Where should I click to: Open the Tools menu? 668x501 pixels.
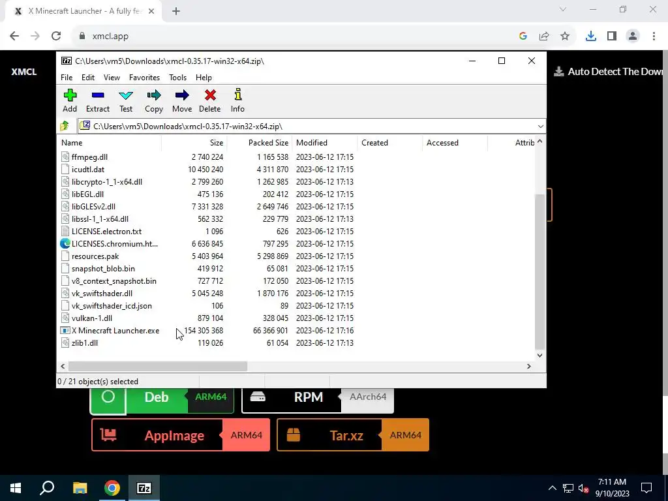177,78
